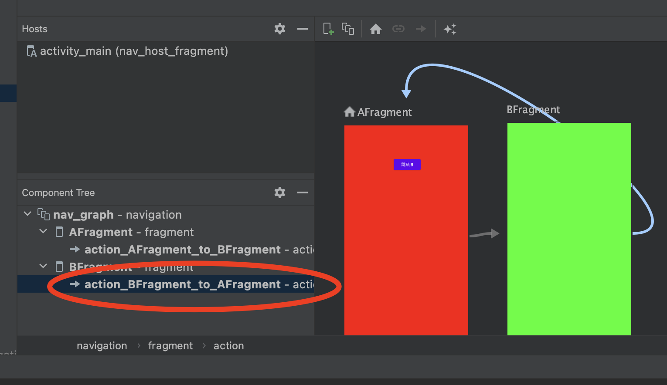Click the navigation icon beside nav_graph
The width and height of the screenshot is (667, 385).
click(x=43, y=214)
